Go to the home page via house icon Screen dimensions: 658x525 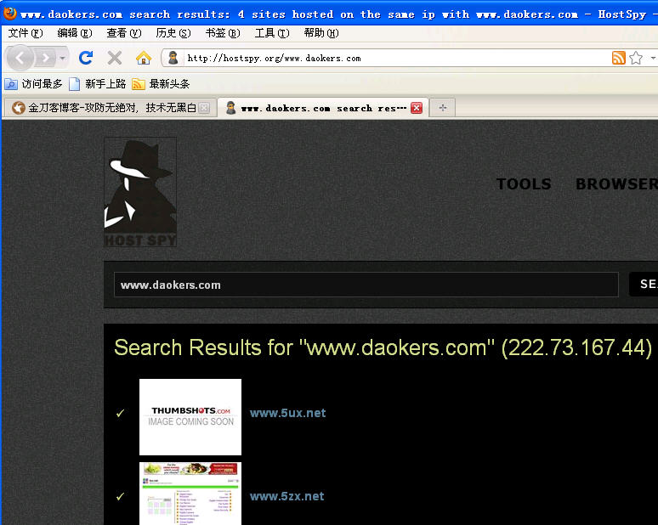tap(144, 58)
